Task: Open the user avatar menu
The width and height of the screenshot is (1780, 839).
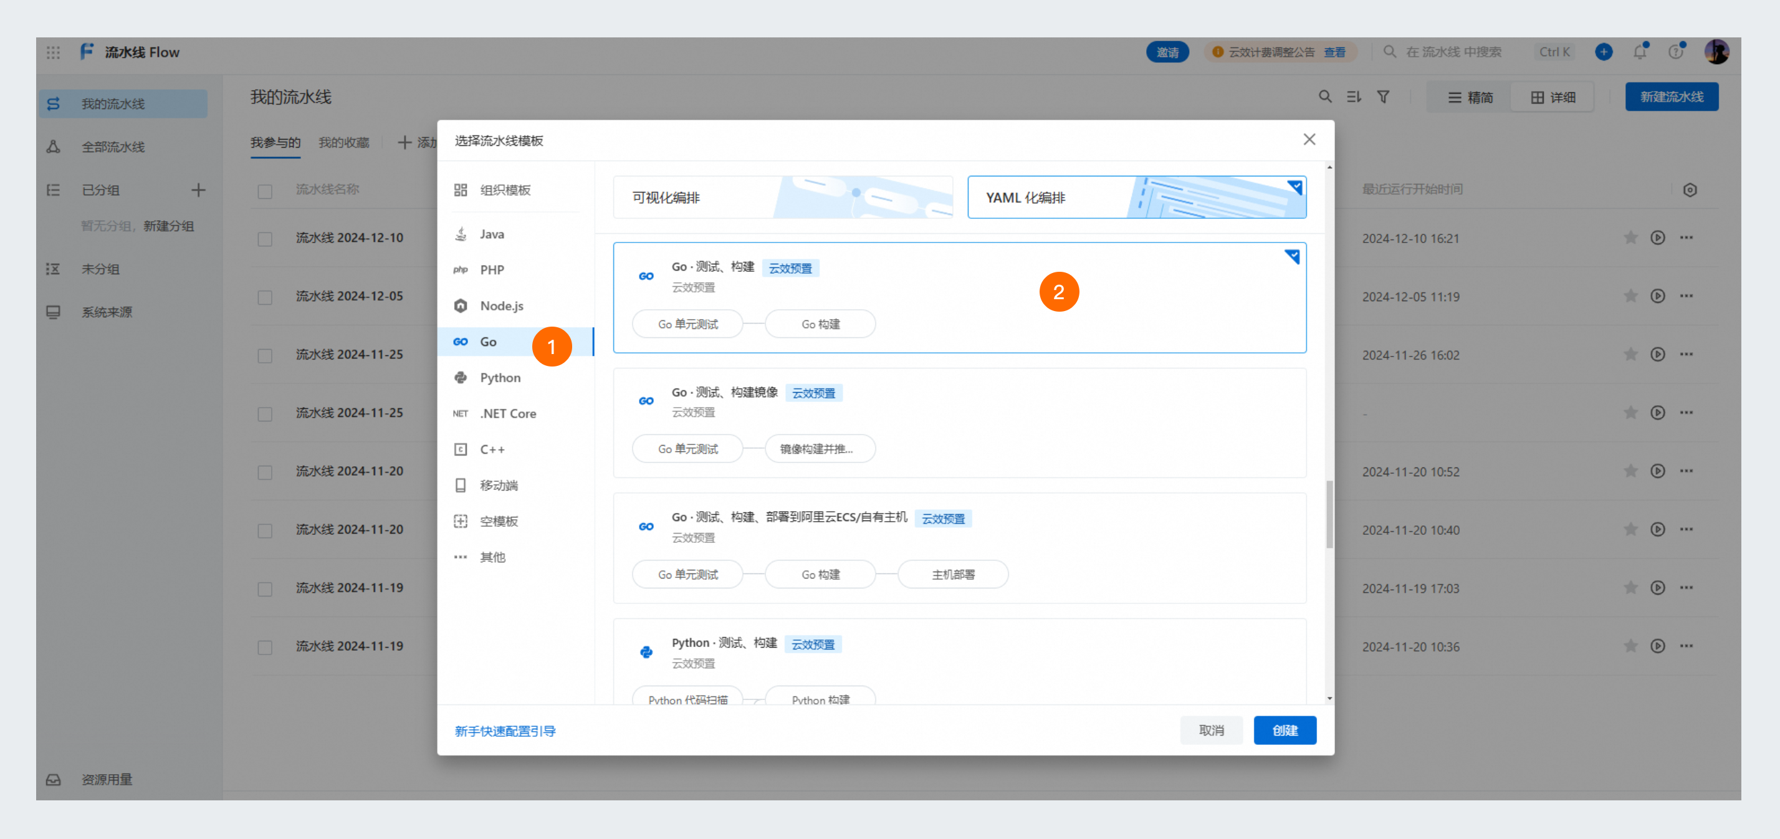Action: [1716, 52]
